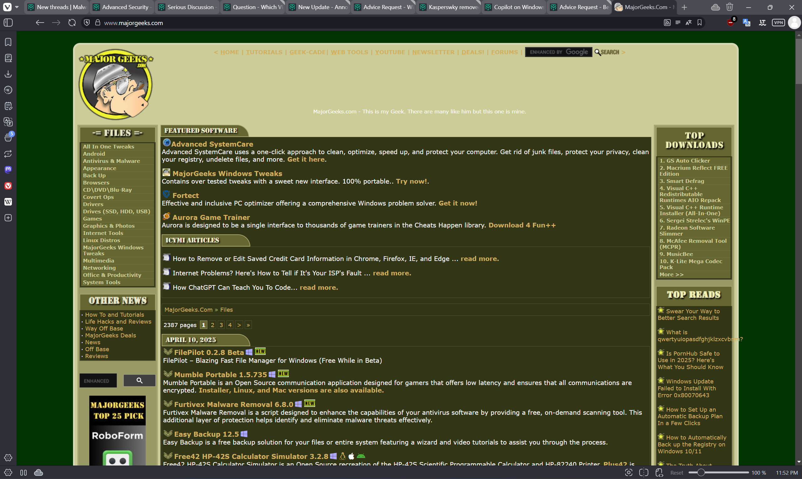Open the user profile avatar
This screenshot has height=479, width=802.
pos(794,23)
